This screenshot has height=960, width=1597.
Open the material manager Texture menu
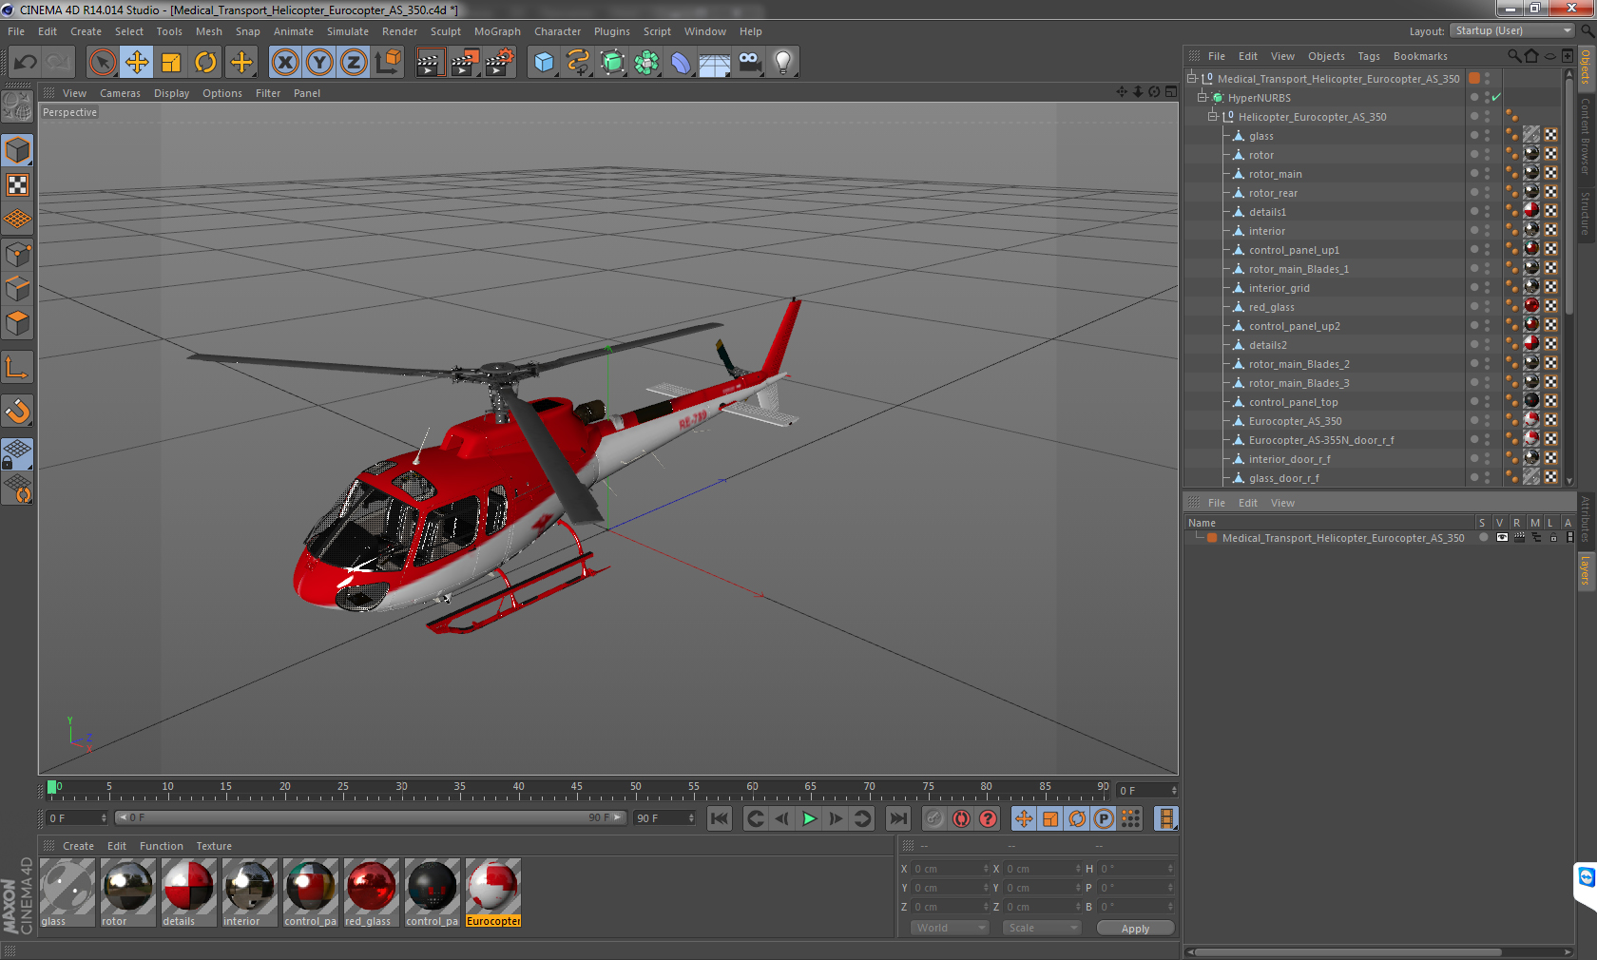[x=214, y=846]
